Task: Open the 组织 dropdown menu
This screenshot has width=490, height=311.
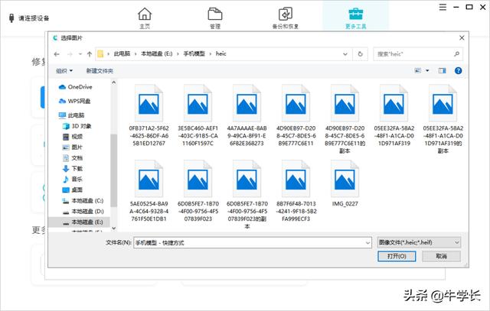Action: pyautogui.click(x=64, y=71)
